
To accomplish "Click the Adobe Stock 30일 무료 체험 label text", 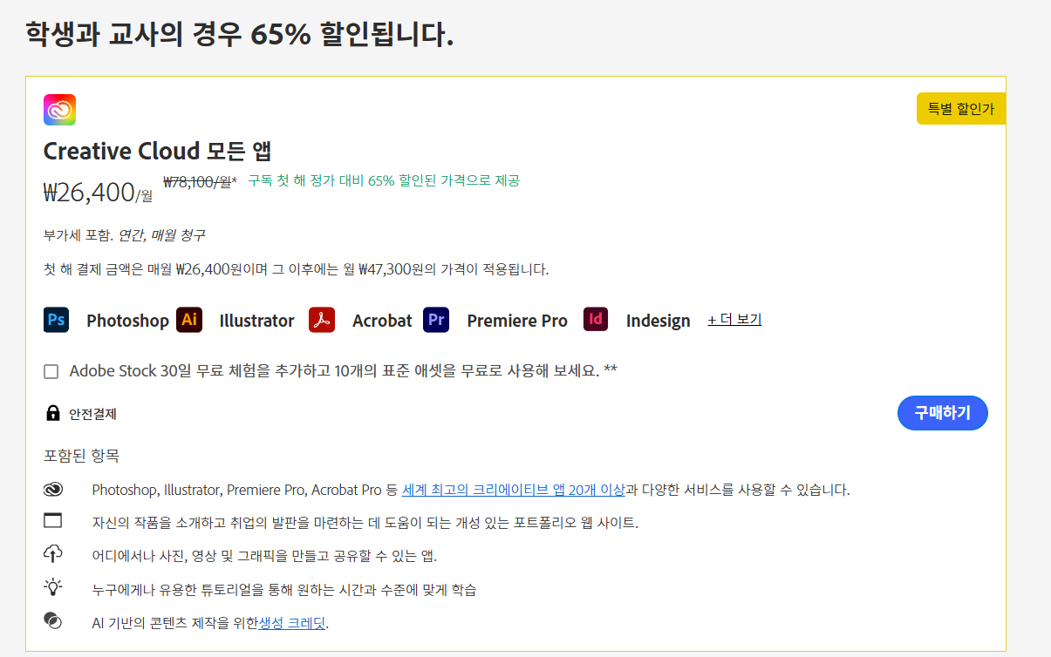I will (344, 371).
